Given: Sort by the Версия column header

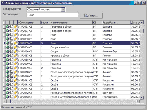Looking at the screenshot, I should 45,23.
